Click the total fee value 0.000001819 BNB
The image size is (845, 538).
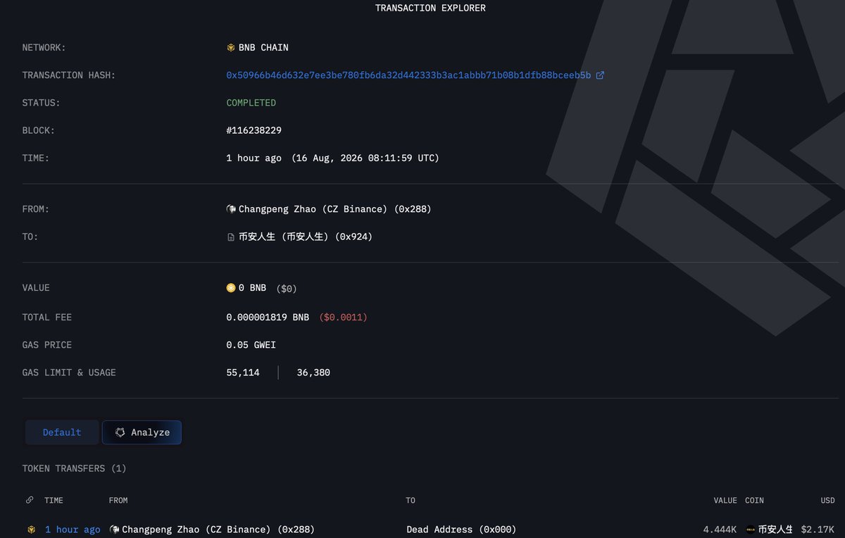pyautogui.click(x=268, y=318)
